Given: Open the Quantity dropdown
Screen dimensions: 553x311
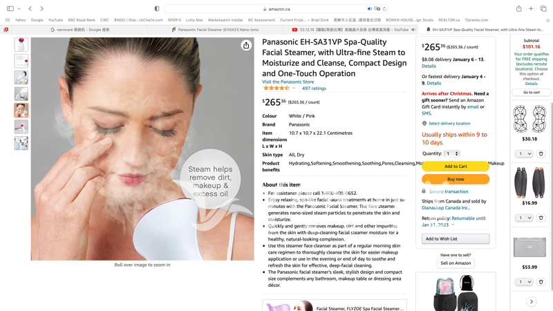Looking at the screenshot, I should click(x=452, y=153).
